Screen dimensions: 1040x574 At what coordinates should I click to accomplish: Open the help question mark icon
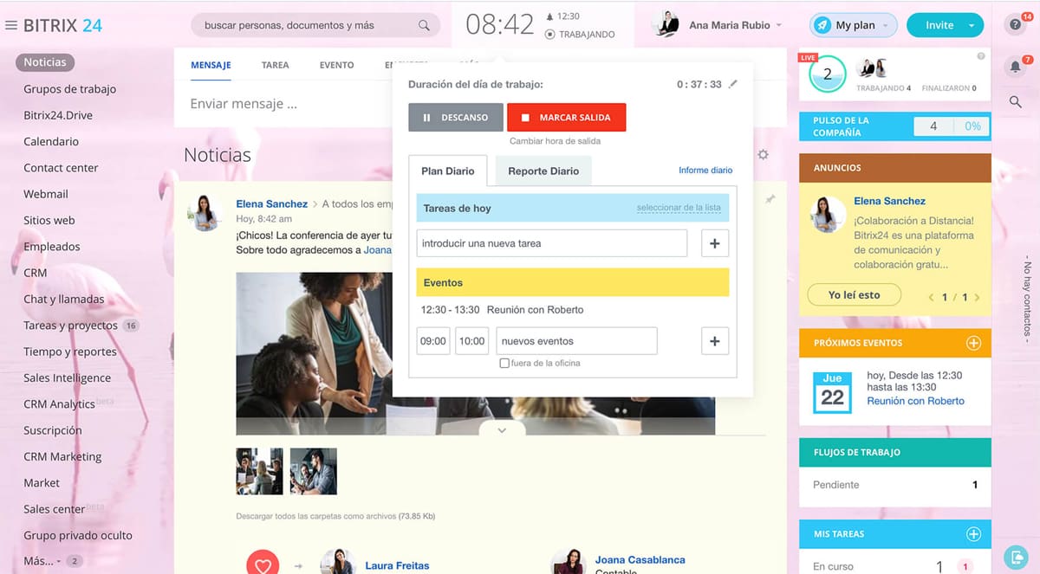[x=1015, y=24]
